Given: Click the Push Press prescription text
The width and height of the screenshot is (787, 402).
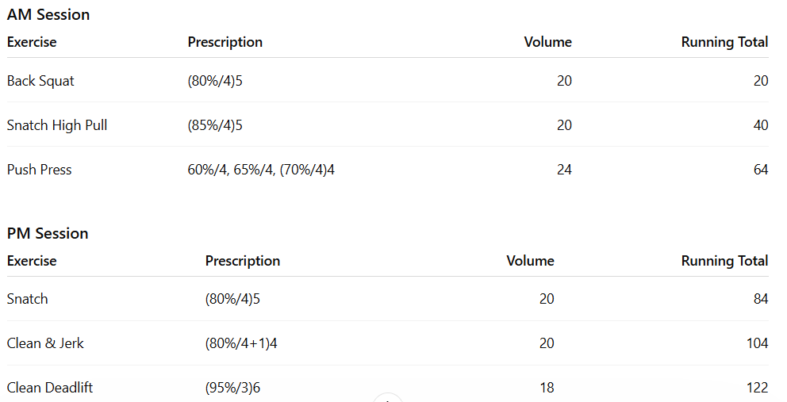Looking at the screenshot, I should pyautogui.click(x=261, y=170).
